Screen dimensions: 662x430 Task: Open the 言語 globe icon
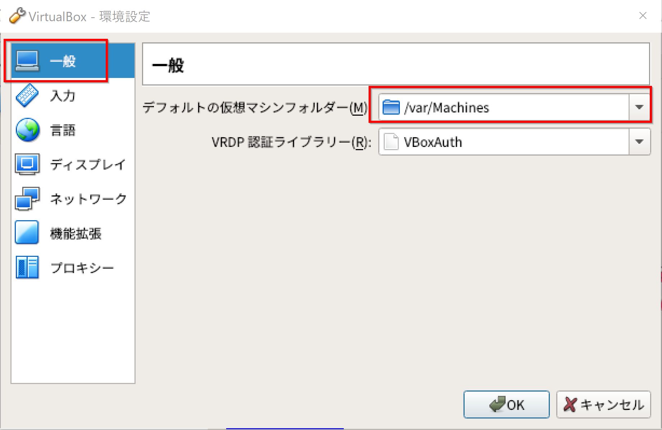click(27, 130)
